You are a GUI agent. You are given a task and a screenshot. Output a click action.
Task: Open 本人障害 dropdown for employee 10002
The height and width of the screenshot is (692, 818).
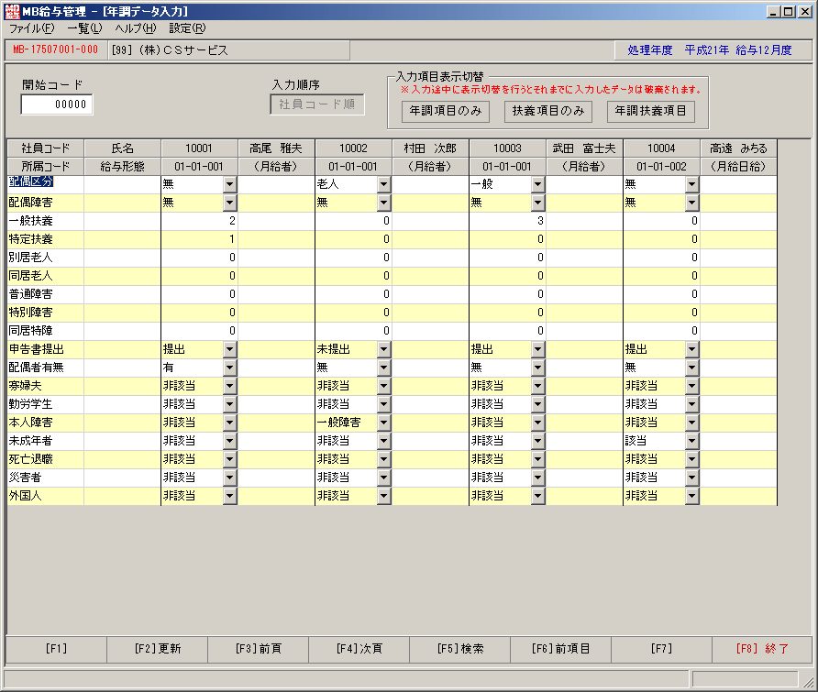(x=384, y=423)
